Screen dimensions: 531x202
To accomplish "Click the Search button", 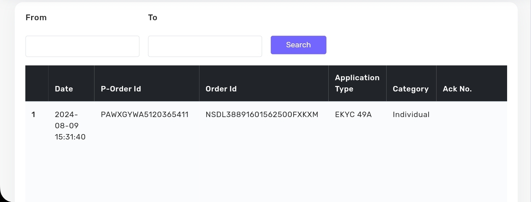I will 298,45.
